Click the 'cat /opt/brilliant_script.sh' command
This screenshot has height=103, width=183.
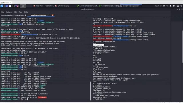(33, 90)
